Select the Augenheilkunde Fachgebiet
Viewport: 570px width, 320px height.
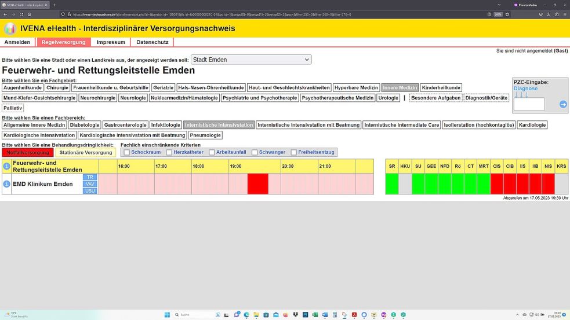click(x=23, y=87)
